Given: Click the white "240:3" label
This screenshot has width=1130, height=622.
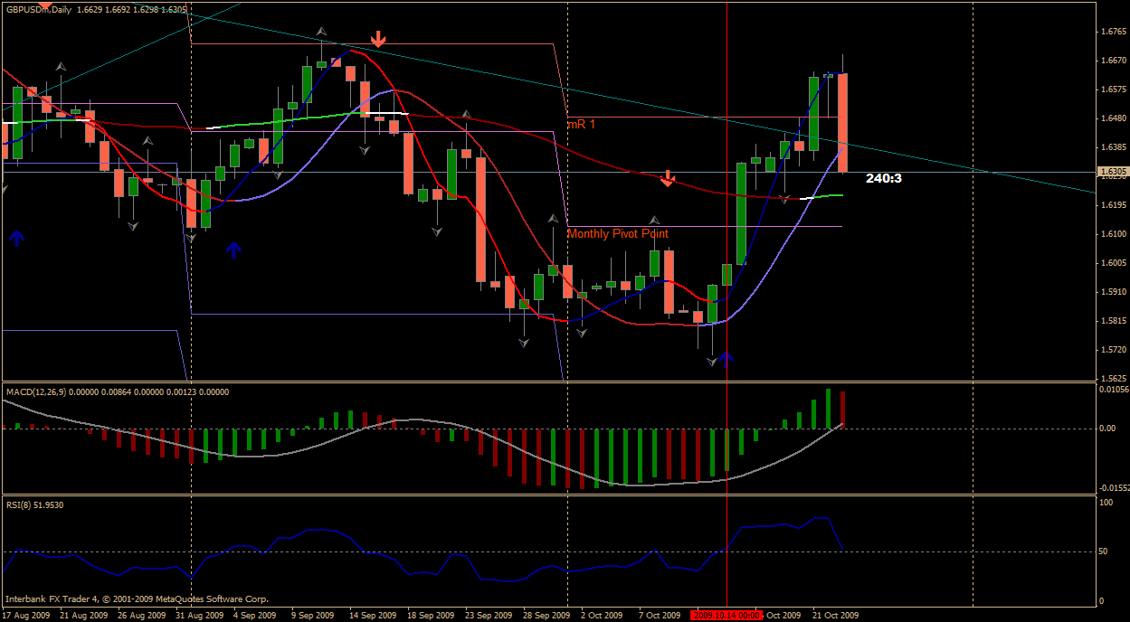Looking at the screenshot, I should coord(883,178).
